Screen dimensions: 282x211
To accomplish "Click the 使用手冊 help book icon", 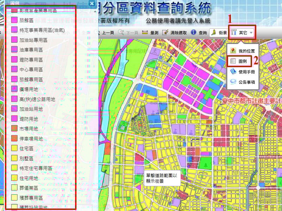I will click(233, 72).
